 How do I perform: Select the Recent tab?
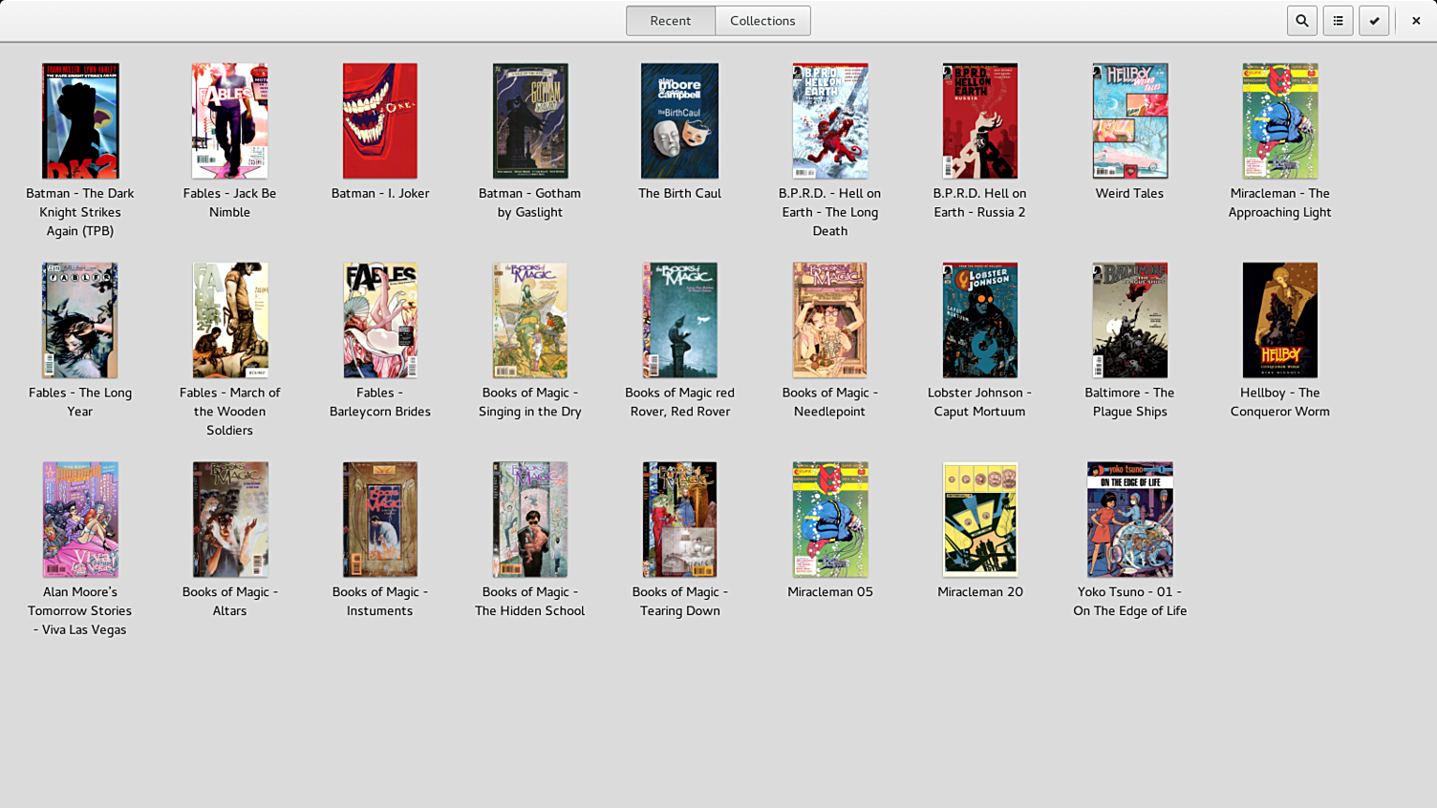coord(670,21)
